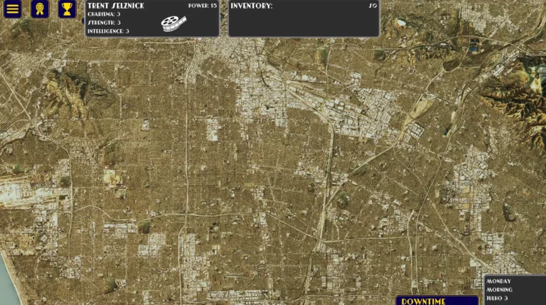Viewport: 546px width, 305px height.
Task: Open the trophy achievements icon
Action: [67, 9]
